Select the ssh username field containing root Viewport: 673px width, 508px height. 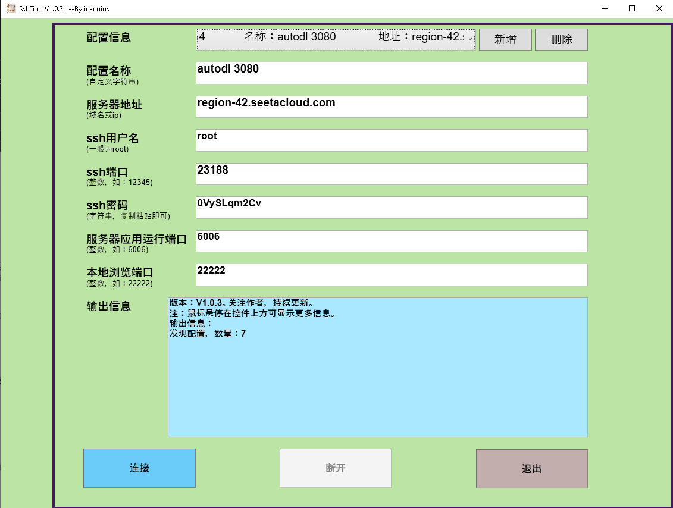pyautogui.click(x=391, y=140)
